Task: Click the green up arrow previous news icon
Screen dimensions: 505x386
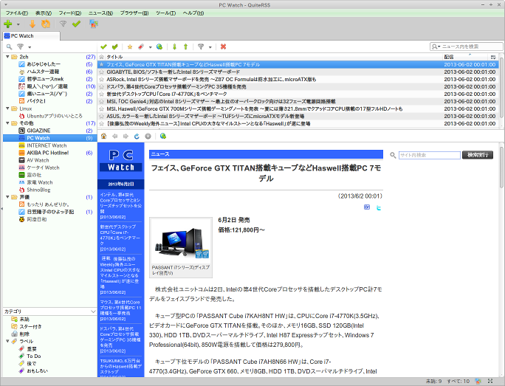Action: tap(186, 47)
